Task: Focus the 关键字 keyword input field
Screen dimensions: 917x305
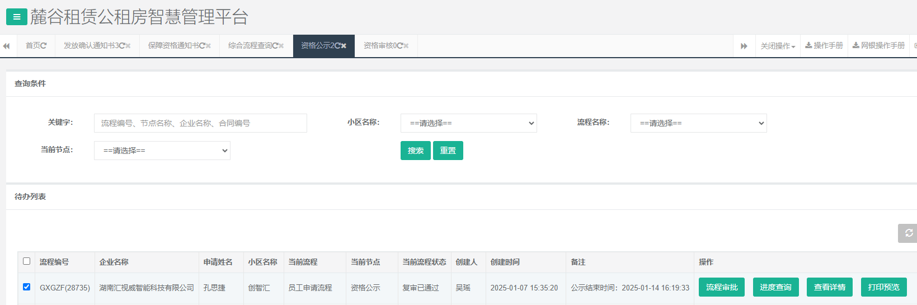Action: (200, 123)
